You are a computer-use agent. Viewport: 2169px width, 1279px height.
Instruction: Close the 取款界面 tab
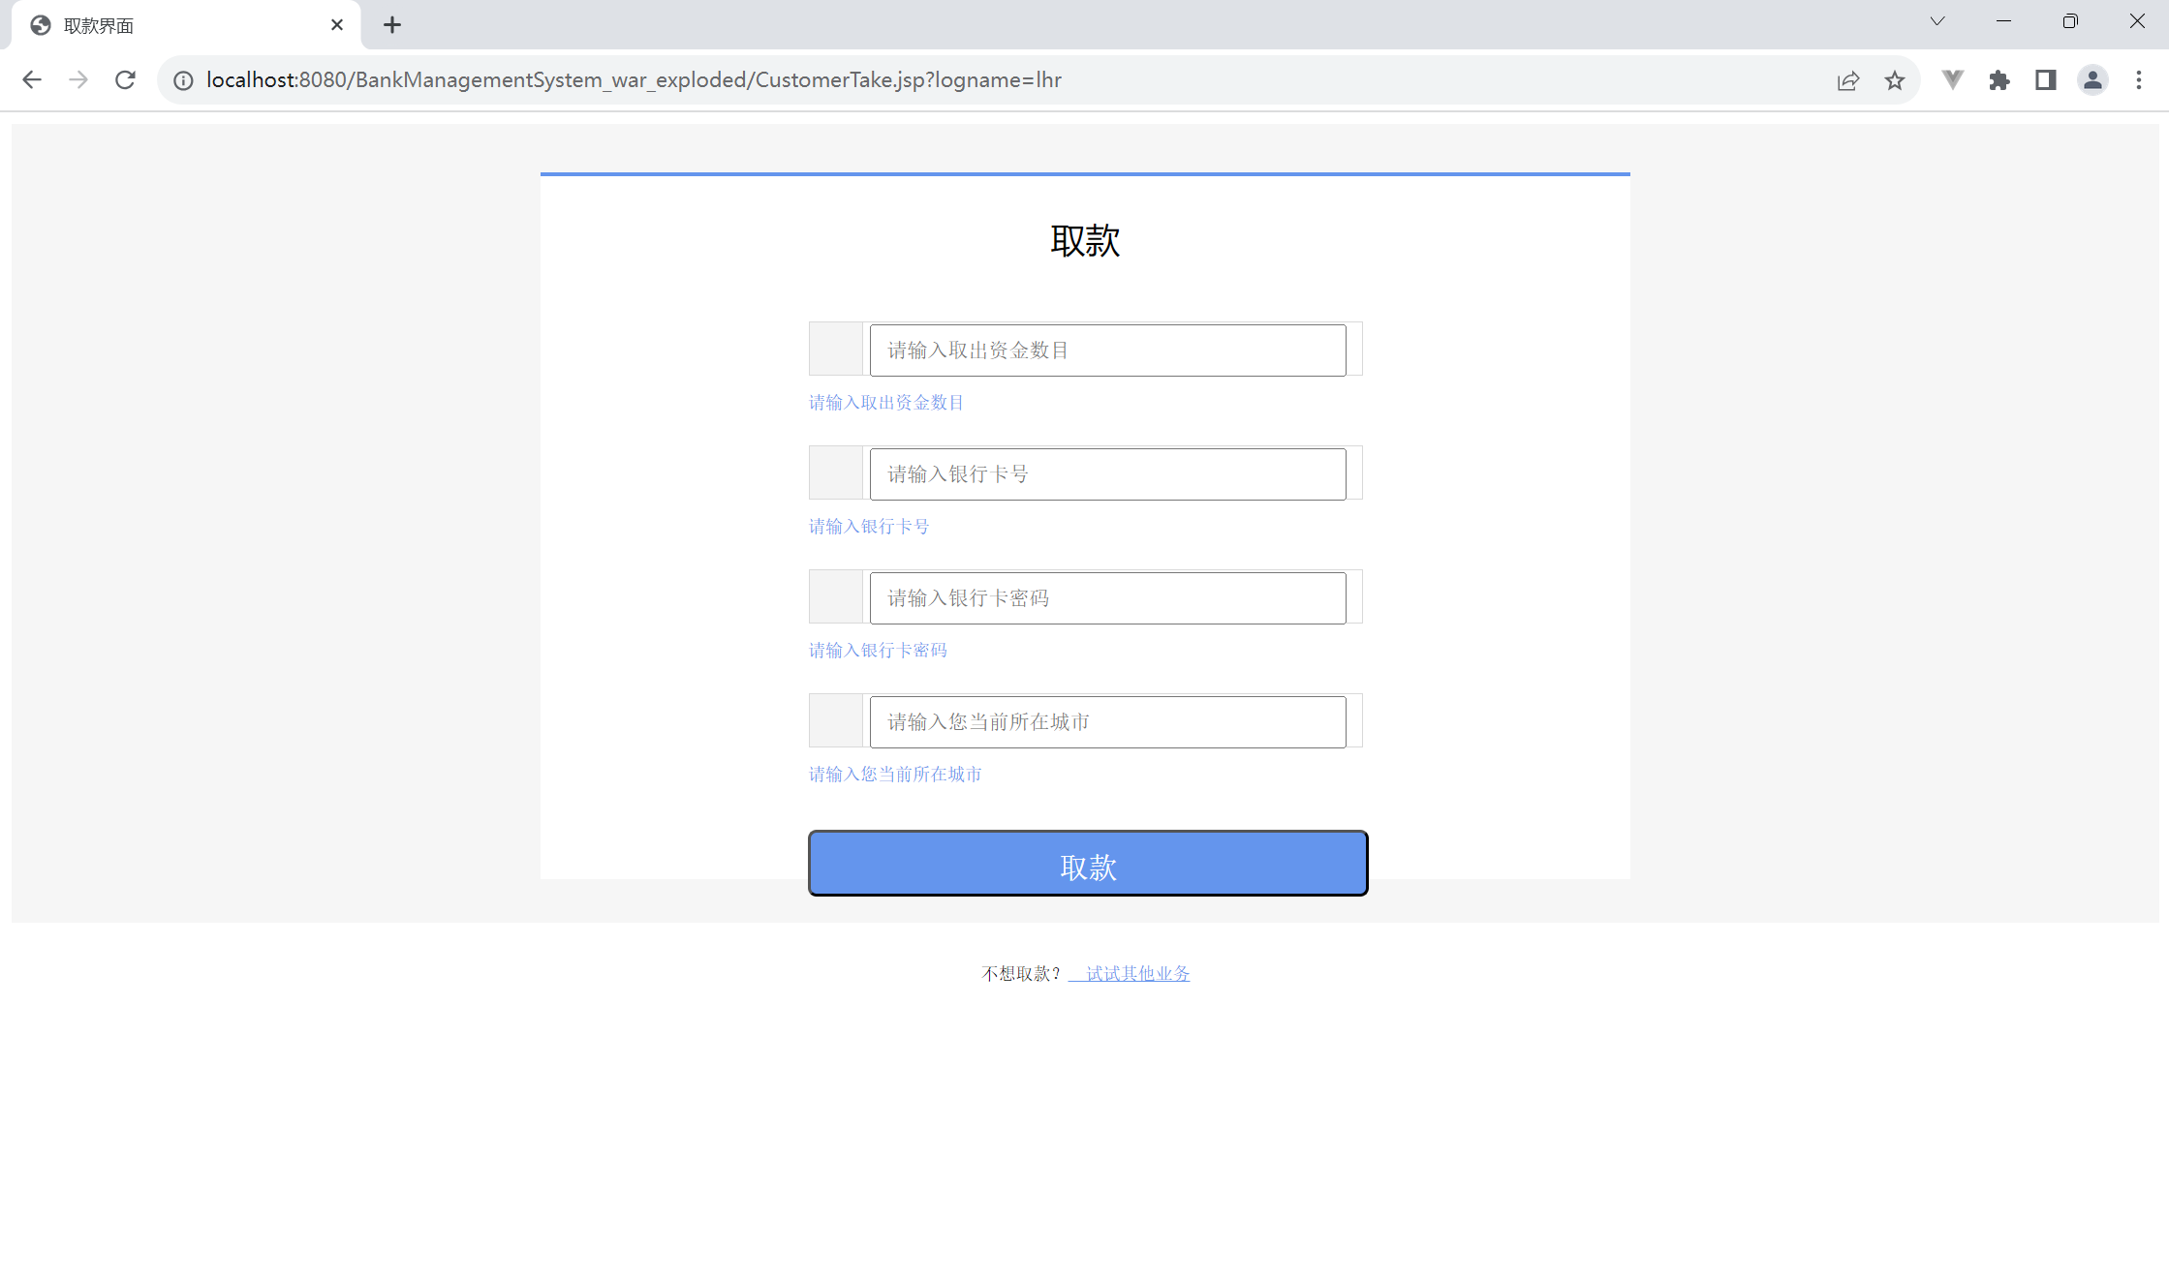[x=337, y=25]
